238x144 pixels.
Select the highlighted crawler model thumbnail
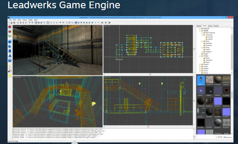click(201, 80)
